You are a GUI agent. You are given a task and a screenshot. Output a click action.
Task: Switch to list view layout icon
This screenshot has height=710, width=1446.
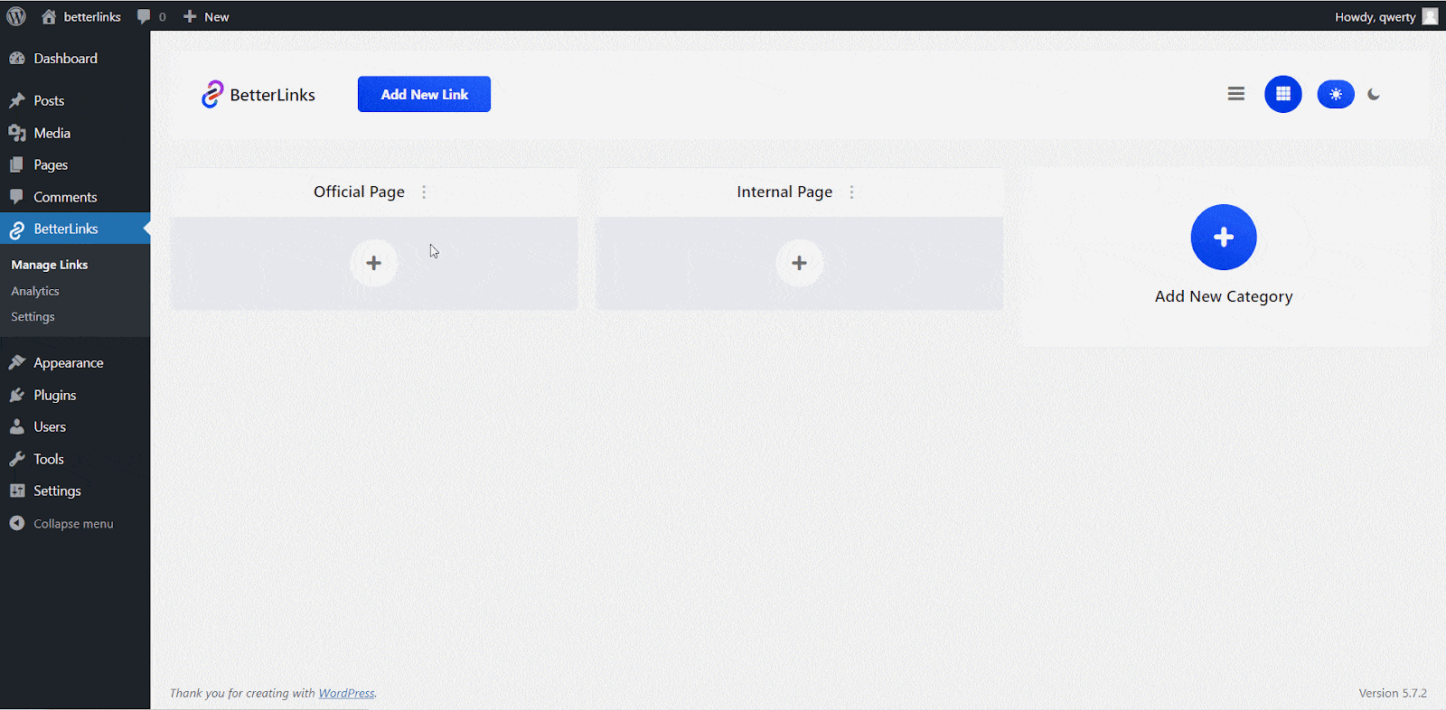tap(1235, 94)
